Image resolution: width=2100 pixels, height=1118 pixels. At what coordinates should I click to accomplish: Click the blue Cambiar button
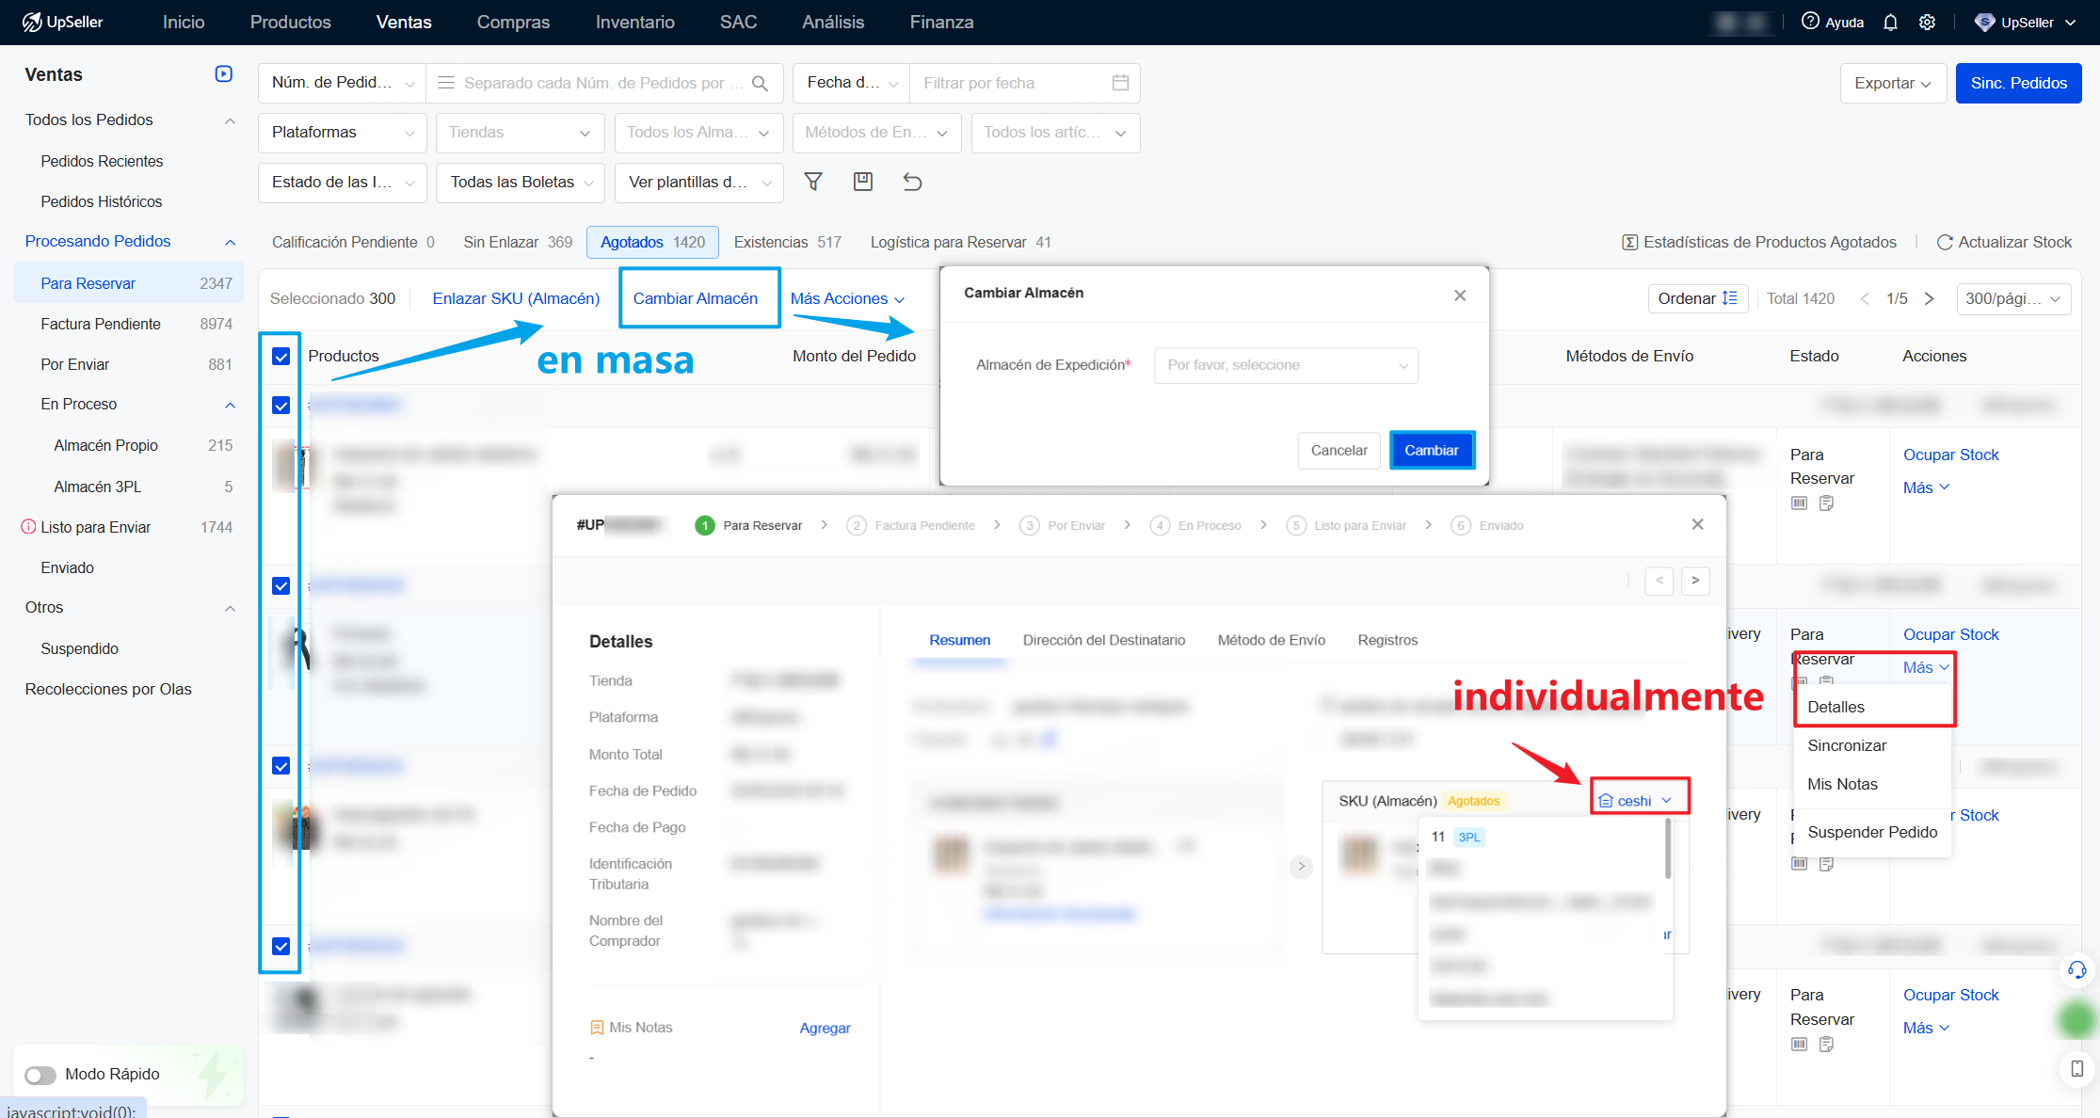1431,450
